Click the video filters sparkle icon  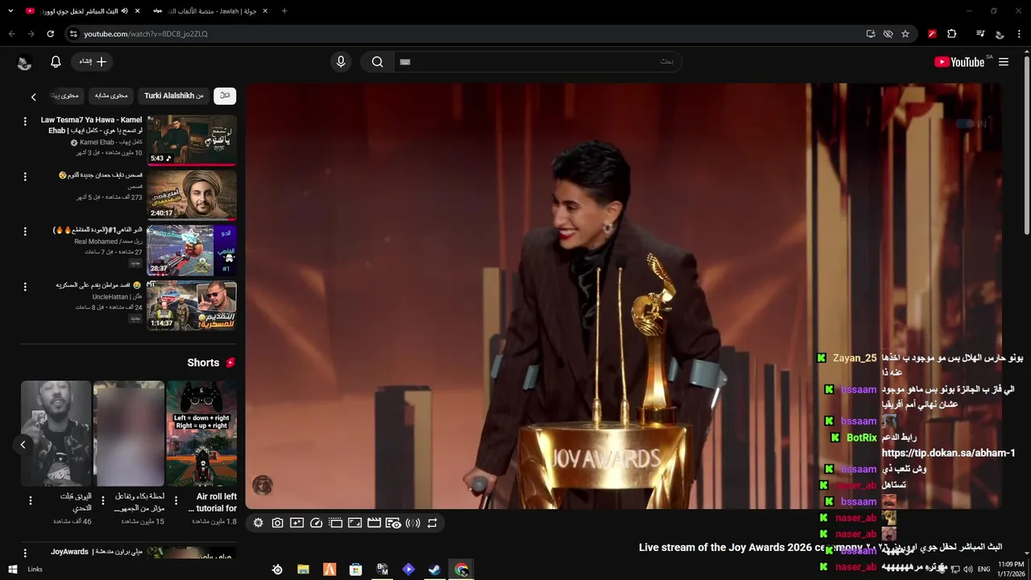(297, 523)
